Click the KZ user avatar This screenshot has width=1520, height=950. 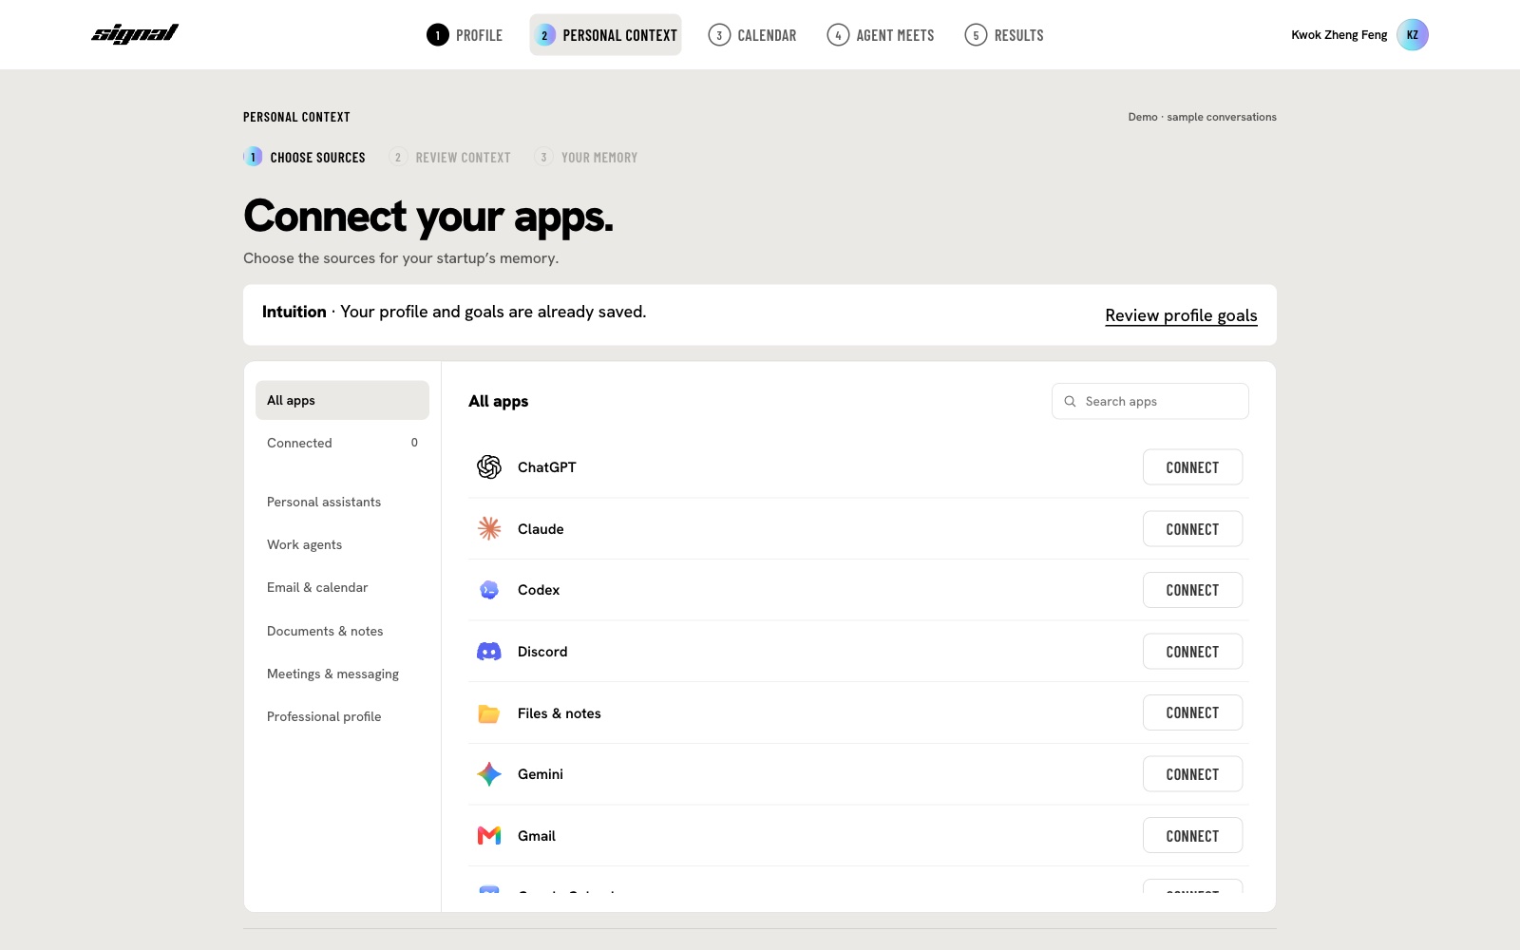[1413, 35]
